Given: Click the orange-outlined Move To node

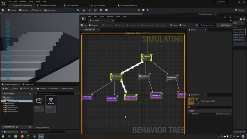Looking at the screenshot, I should (x=156, y=96).
